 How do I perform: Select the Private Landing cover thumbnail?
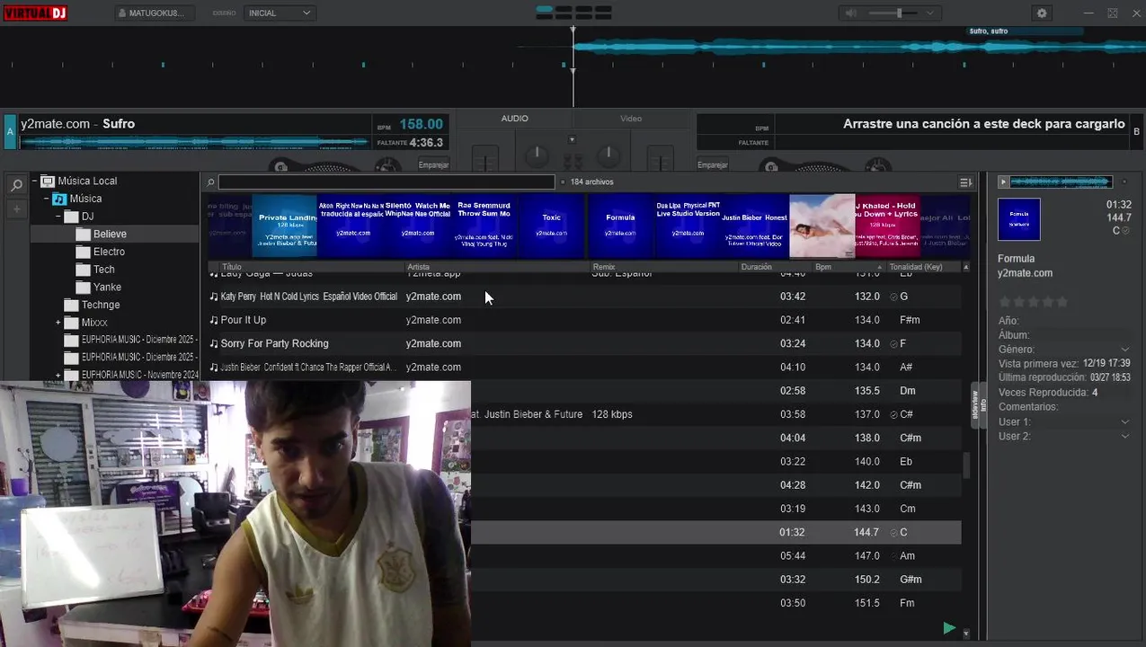click(285, 226)
